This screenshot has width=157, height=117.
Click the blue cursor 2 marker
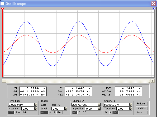[154, 9]
